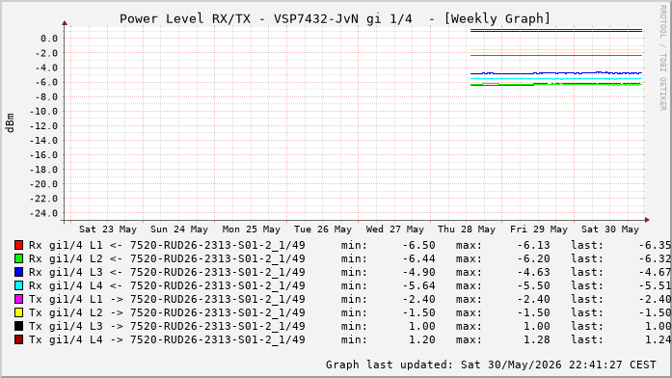The width and height of the screenshot is (672, 378).
Task: Click the red Rx L1 legend swatch
Action: click(18, 245)
